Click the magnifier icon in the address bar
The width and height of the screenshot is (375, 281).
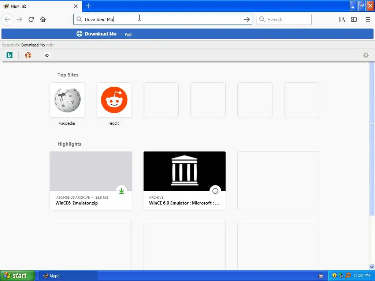point(79,19)
